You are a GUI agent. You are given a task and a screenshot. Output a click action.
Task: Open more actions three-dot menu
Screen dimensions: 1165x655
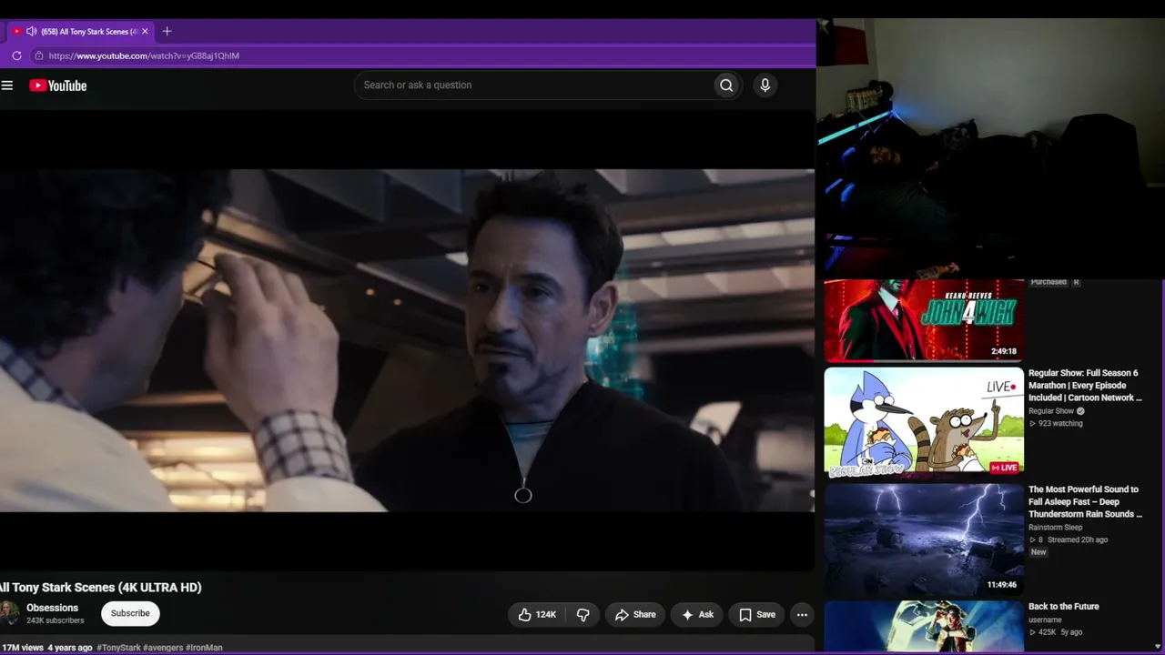802,615
